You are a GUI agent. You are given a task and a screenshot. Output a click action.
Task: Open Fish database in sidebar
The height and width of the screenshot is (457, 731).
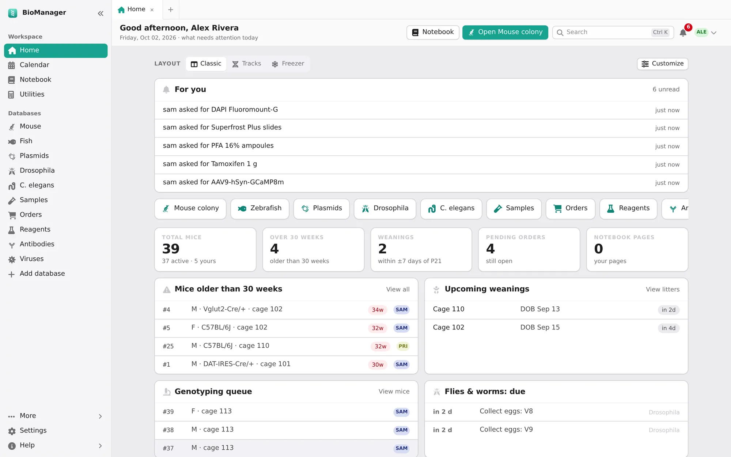coord(56,141)
